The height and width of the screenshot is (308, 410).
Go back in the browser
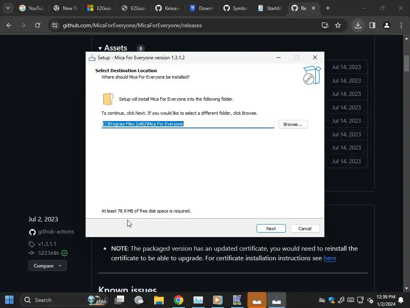point(9,25)
